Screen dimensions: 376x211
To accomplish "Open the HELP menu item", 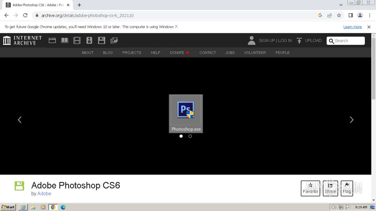I will tap(156, 52).
